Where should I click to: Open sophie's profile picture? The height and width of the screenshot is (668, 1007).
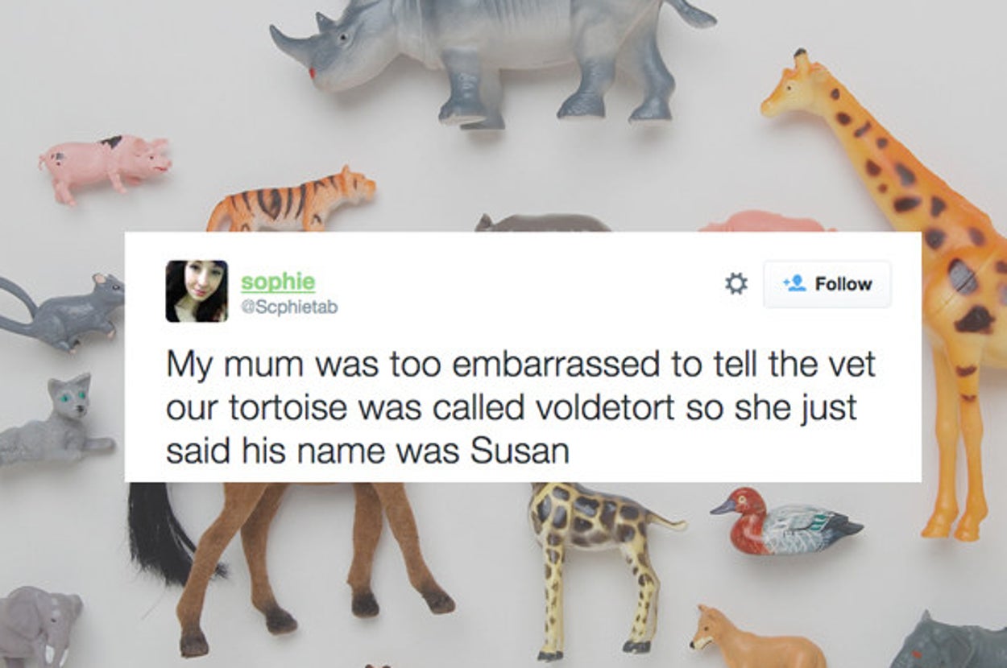(197, 291)
